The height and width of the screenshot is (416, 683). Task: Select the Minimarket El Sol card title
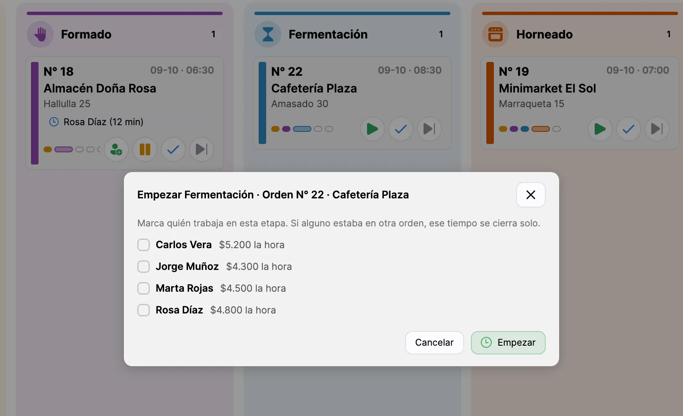point(547,88)
